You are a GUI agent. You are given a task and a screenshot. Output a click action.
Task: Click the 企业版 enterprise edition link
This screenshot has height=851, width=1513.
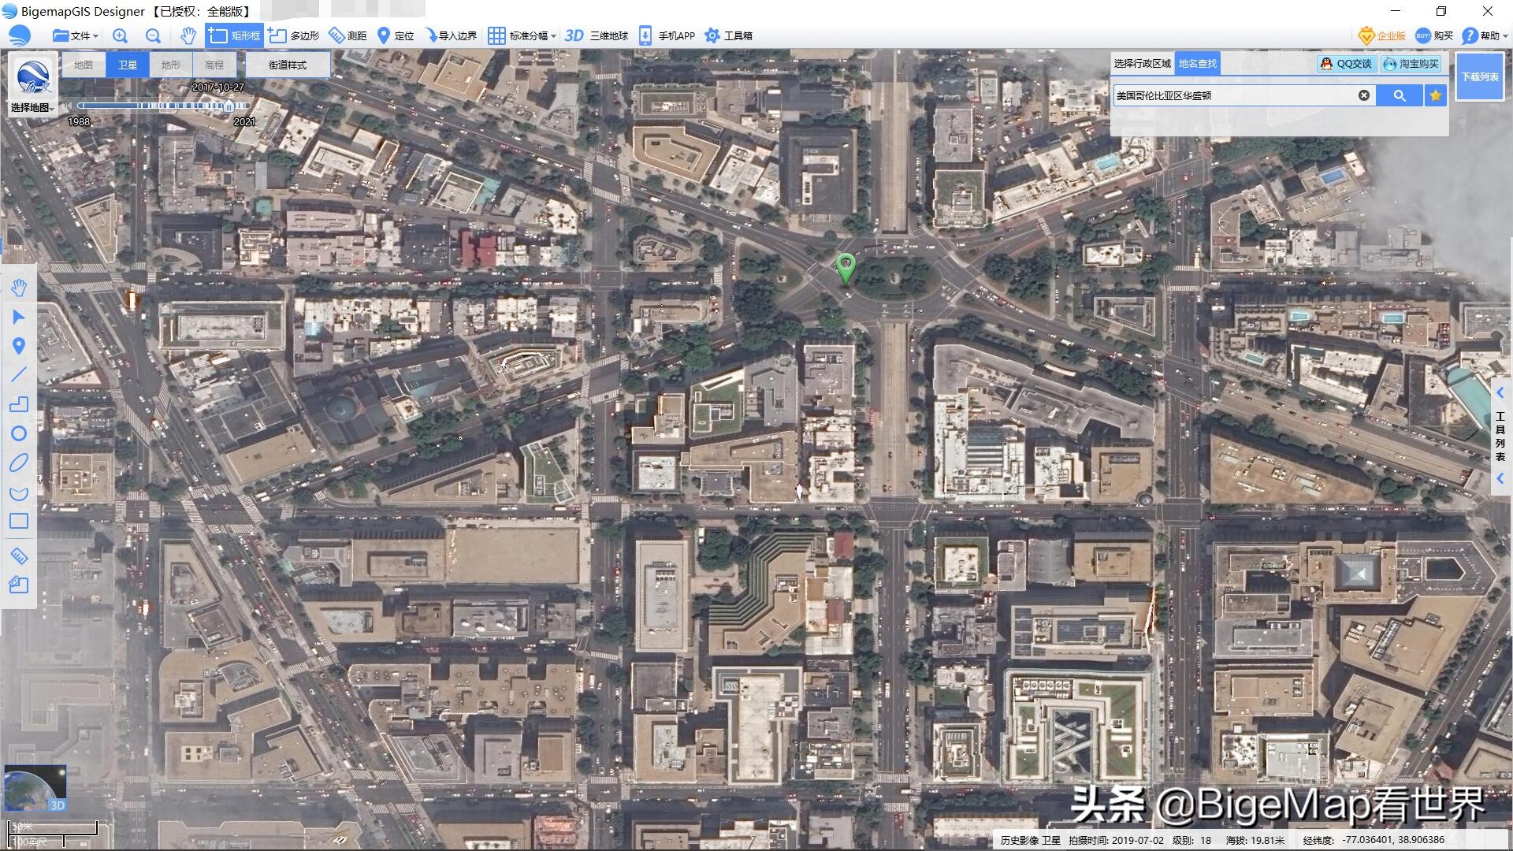[1382, 35]
